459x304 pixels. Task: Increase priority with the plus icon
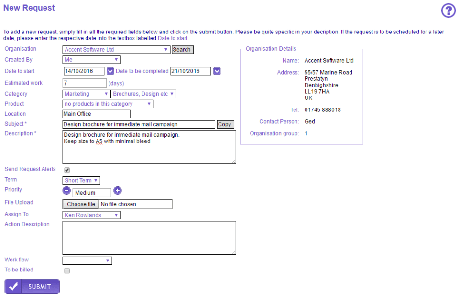pyautogui.click(x=118, y=190)
